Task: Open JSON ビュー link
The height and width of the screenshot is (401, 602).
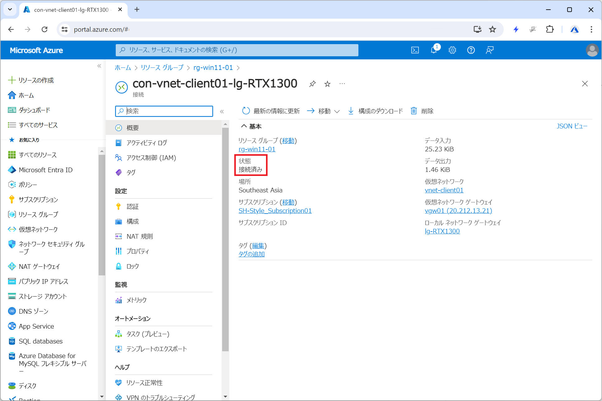Action: [572, 126]
